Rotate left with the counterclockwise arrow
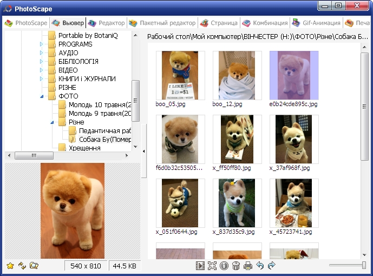Screen dimensions: 373x276 [260, 265]
